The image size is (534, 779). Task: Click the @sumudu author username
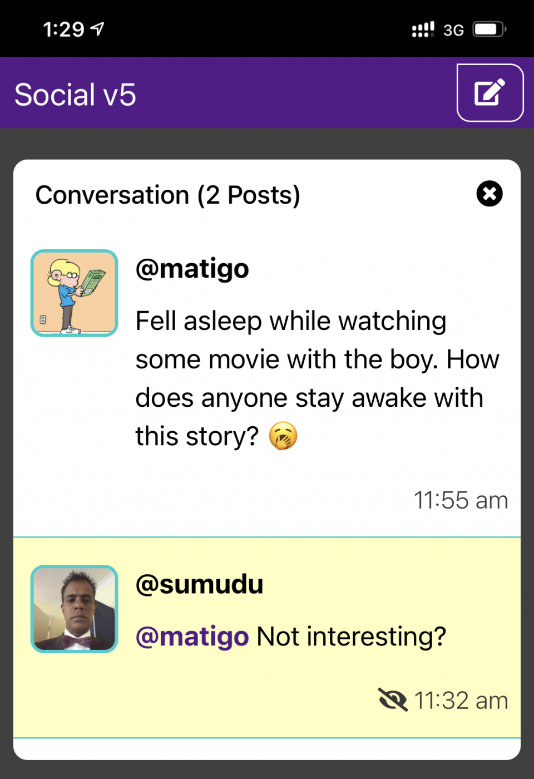click(x=199, y=584)
